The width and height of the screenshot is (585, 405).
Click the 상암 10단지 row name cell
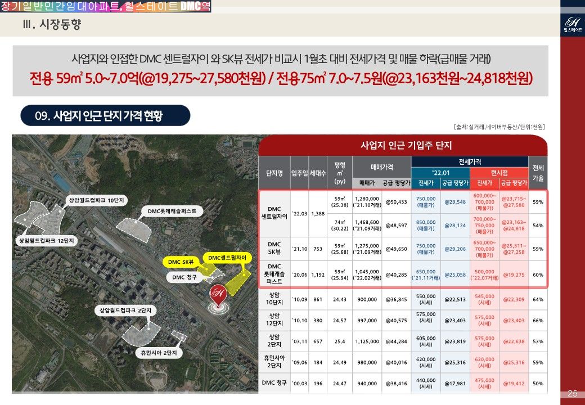click(x=274, y=299)
